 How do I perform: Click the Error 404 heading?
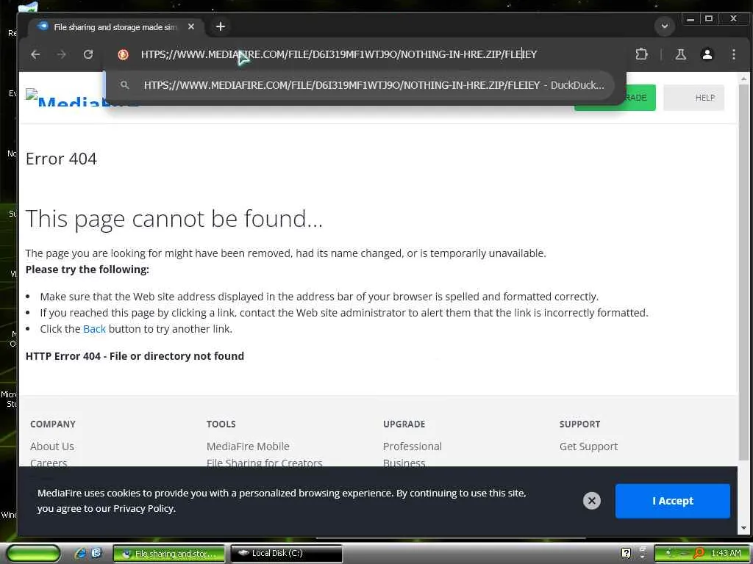click(61, 159)
